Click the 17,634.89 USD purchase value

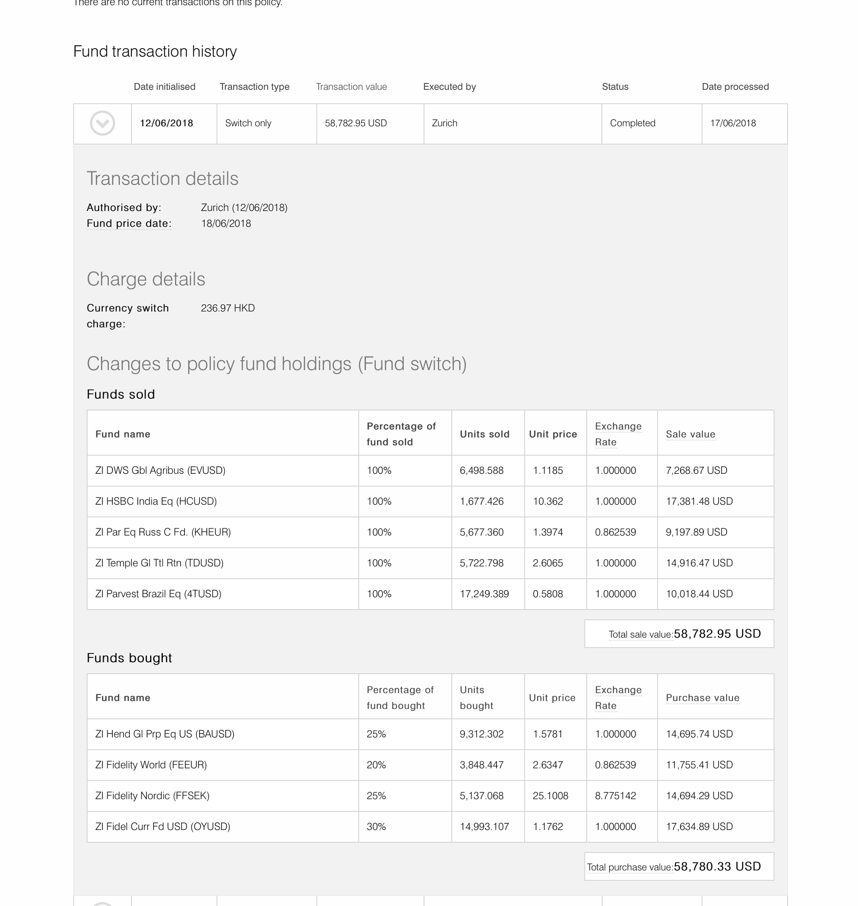pos(699,826)
